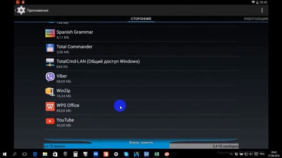Click the Android battery status icon

257,2
